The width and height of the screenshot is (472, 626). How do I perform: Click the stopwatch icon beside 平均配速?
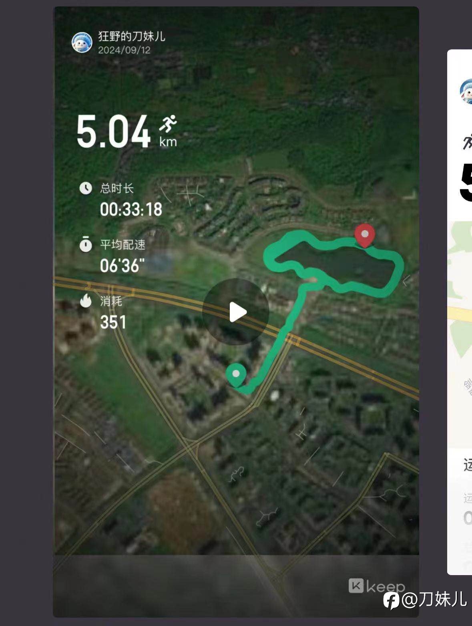point(86,244)
